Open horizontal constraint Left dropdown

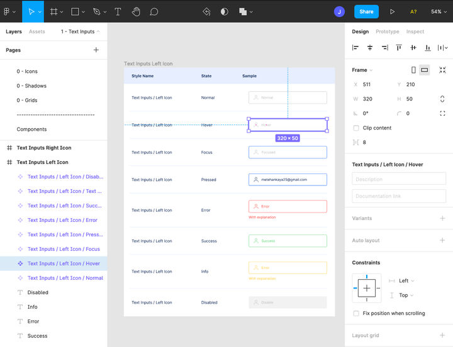(x=406, y=281)
